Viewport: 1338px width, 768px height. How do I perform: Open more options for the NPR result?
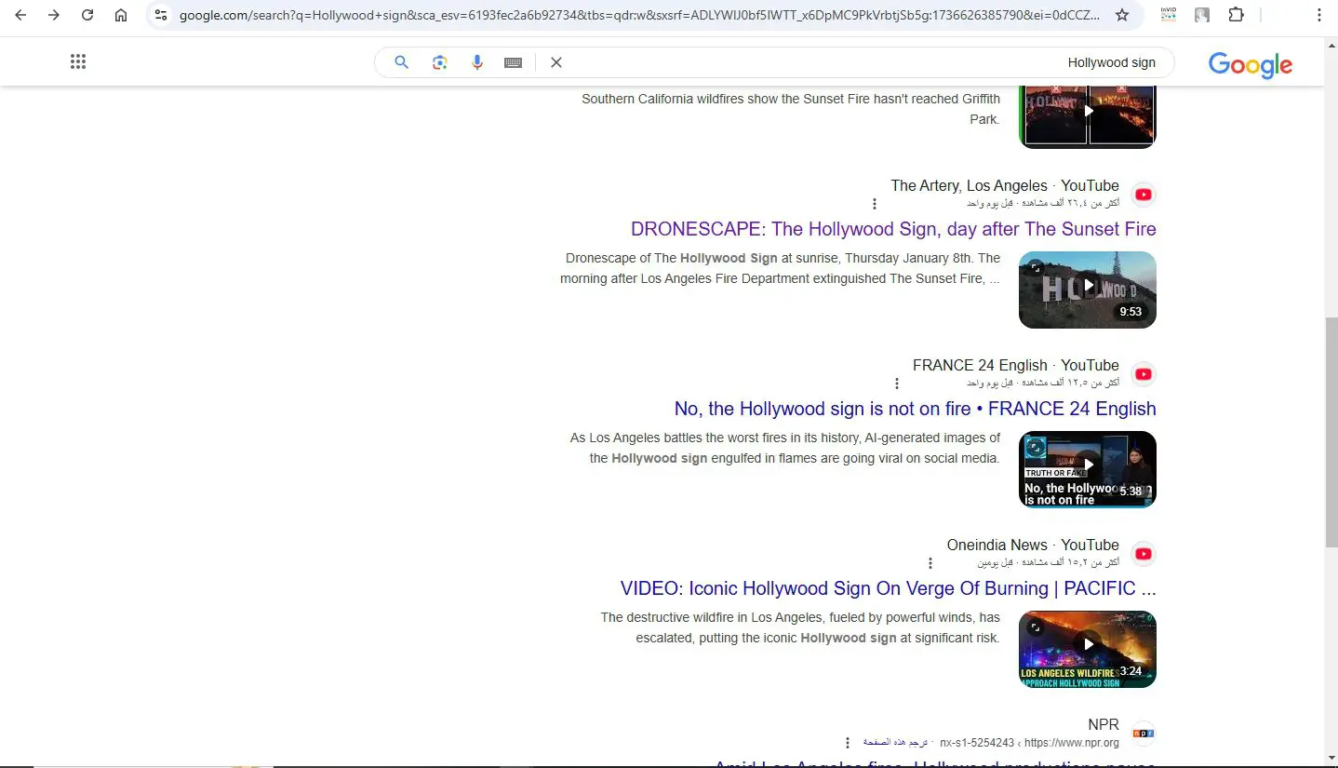[x=848, y=743]
